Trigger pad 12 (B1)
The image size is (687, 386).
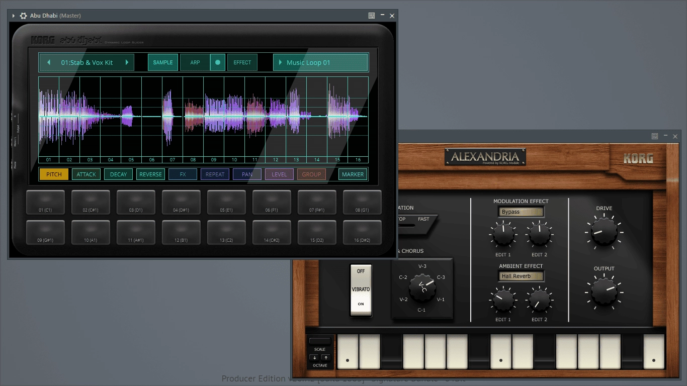coord(181,232)
